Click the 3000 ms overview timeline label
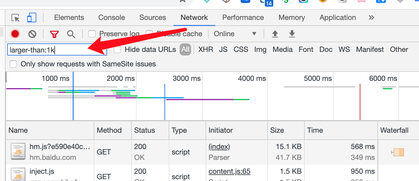Viewport: 419px width, 181px height. tap(187, 78)
